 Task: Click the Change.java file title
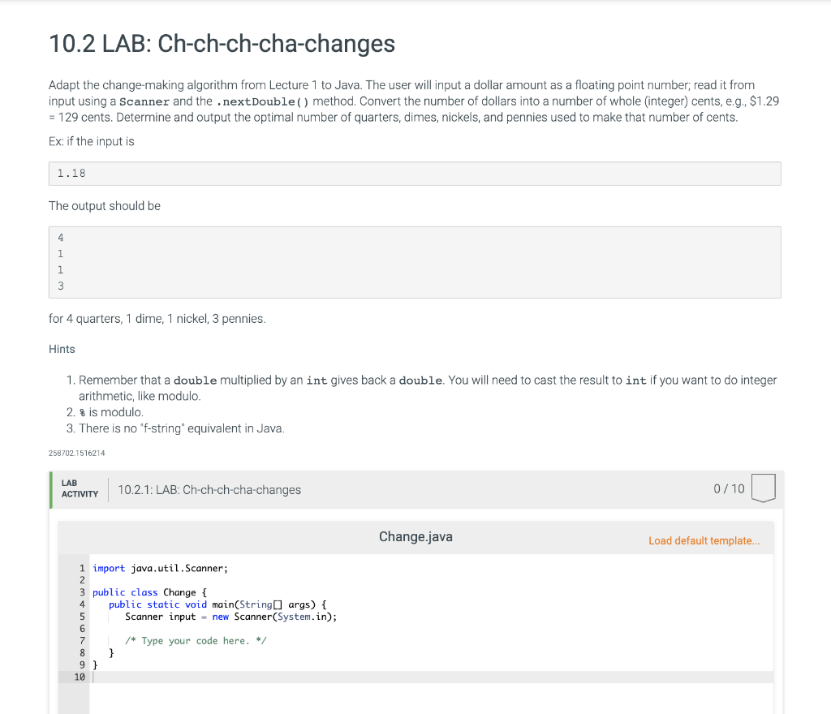pos(415,536)
